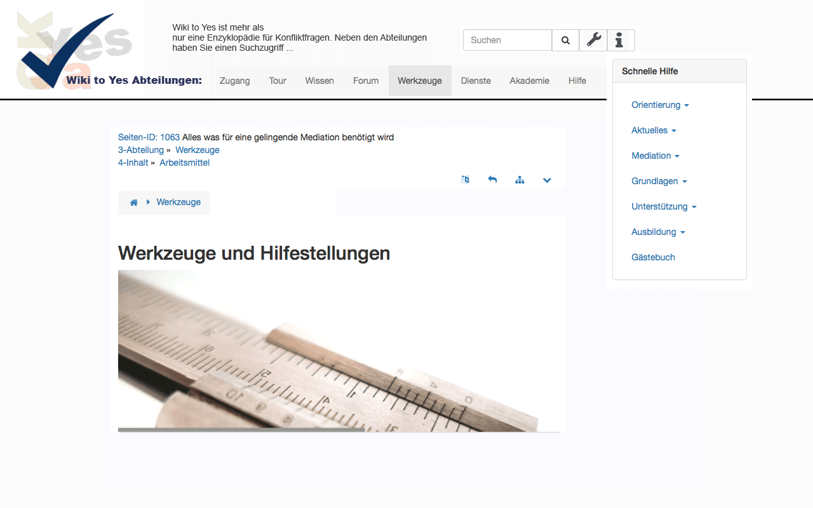Open the Ausbildung dropdown
Image resolution: width=813 pixels, height=508 pixels.
pos(658,232)
